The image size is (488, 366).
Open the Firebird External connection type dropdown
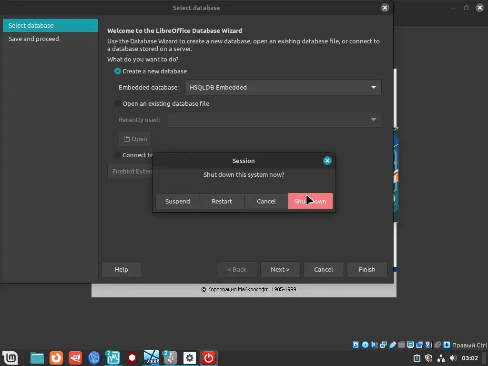(x=130, y=171)
